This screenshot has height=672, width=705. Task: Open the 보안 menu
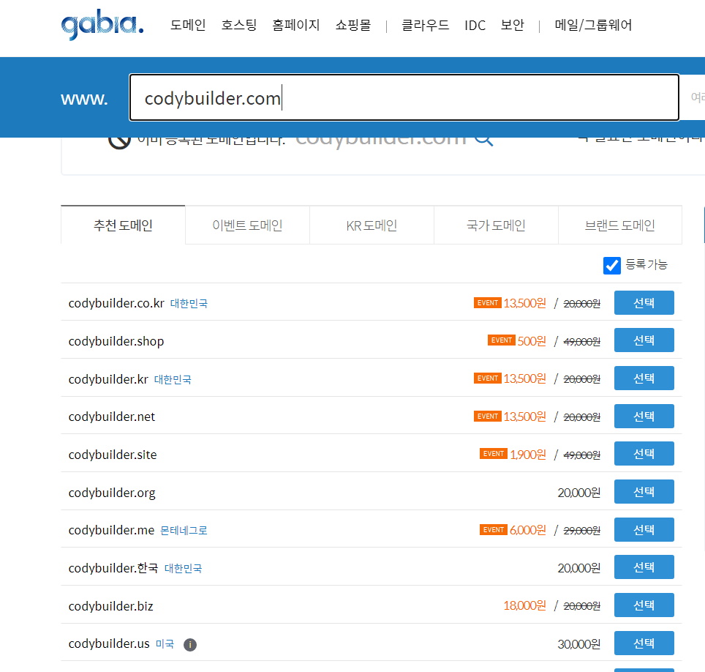[513, 25]
